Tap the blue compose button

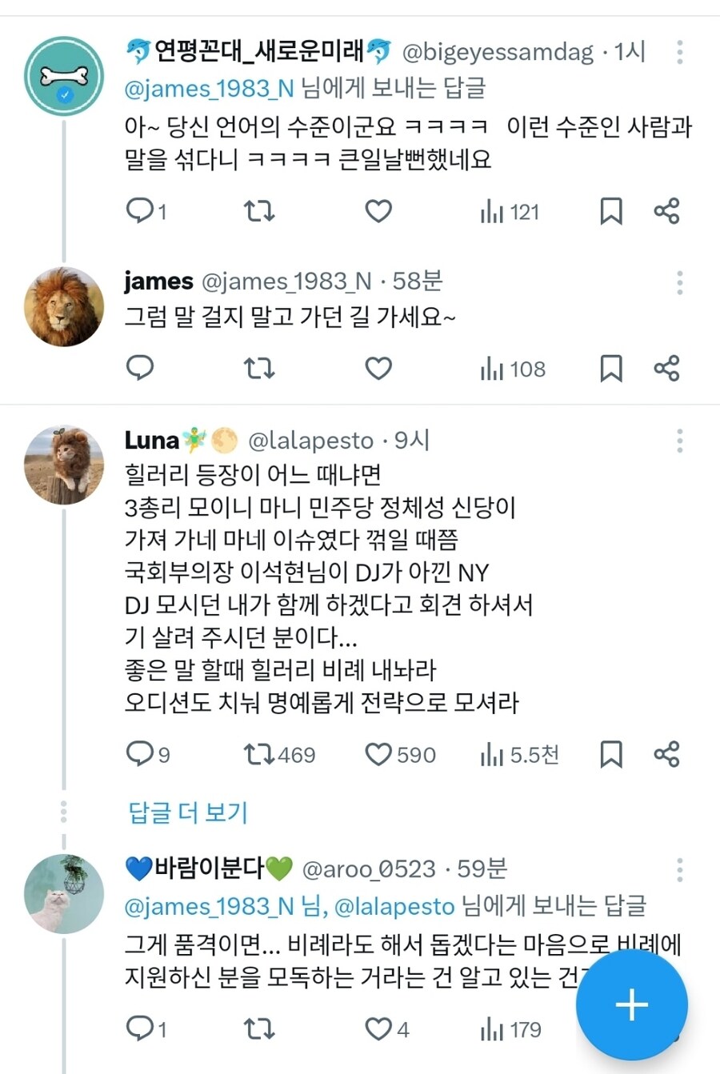click(631, 1004)
